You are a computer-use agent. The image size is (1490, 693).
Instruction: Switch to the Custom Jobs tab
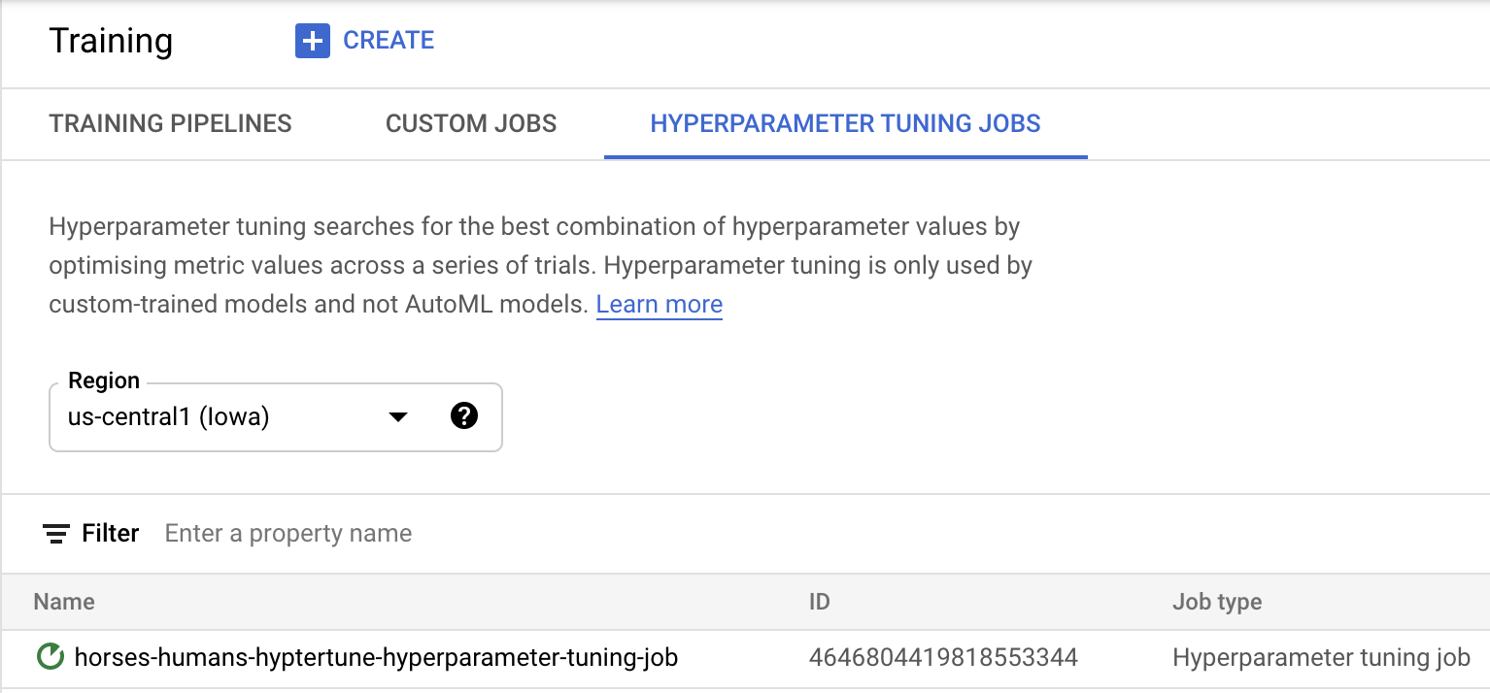(x=471, y=123)
